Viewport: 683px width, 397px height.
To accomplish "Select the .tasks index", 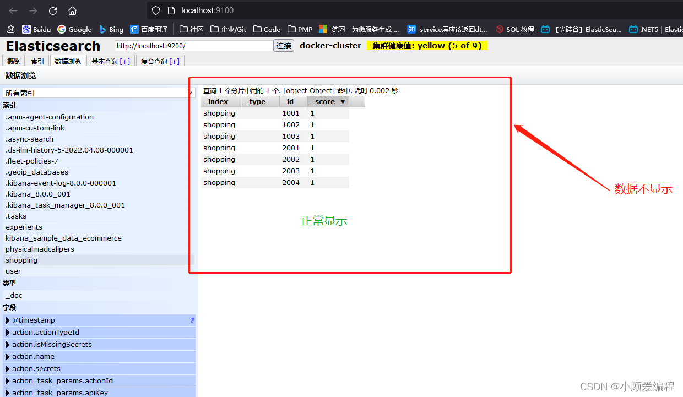I will 99,216.
